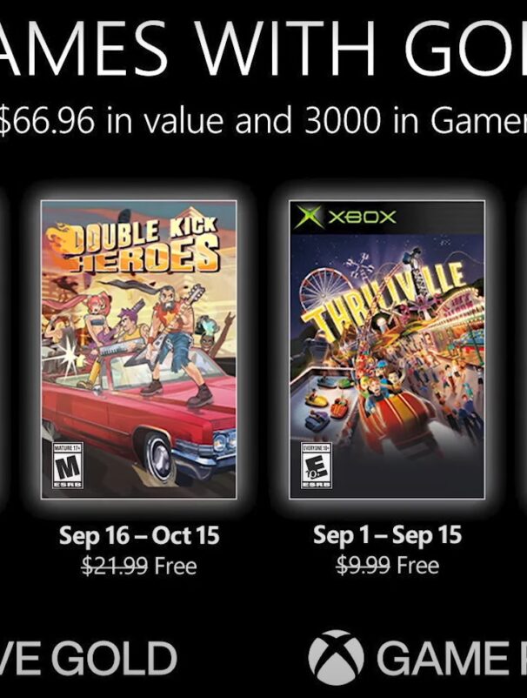
Task: Select the Double Kick Heroes cover art
Action: [139, 348]
